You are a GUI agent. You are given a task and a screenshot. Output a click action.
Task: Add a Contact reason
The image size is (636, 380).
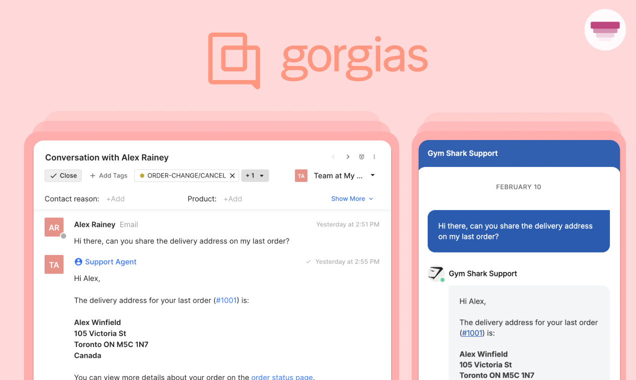(x=115, y=198)
